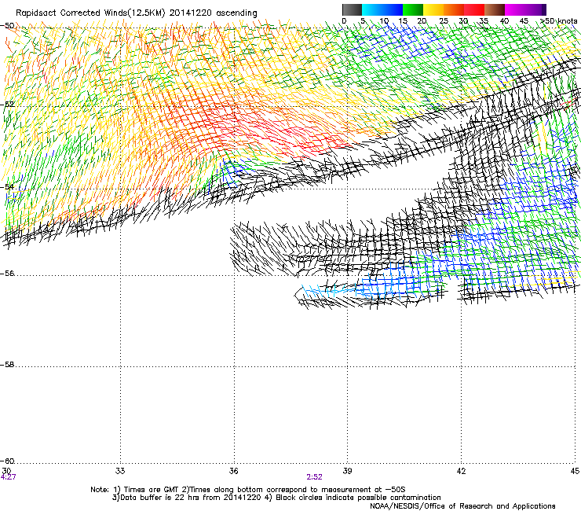Click the '45' longitude axis label
Screen dimensions: 581x511
(575, 471)
